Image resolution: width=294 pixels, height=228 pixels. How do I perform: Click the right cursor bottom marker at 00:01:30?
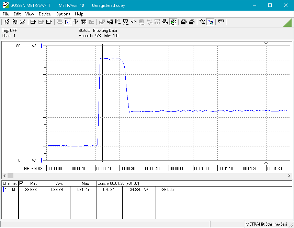click(266, 162)
